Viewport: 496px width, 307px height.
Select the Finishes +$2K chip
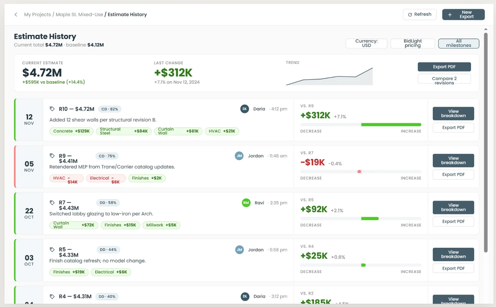147,178
